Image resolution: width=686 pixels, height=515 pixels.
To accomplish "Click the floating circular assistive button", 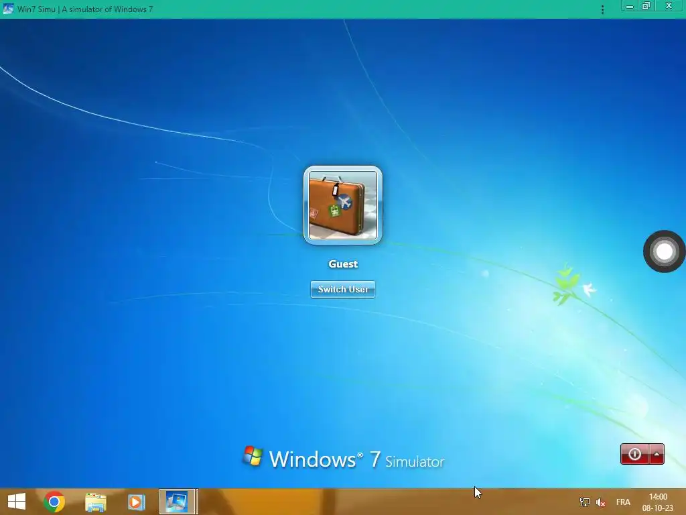I will click(664, 251).
